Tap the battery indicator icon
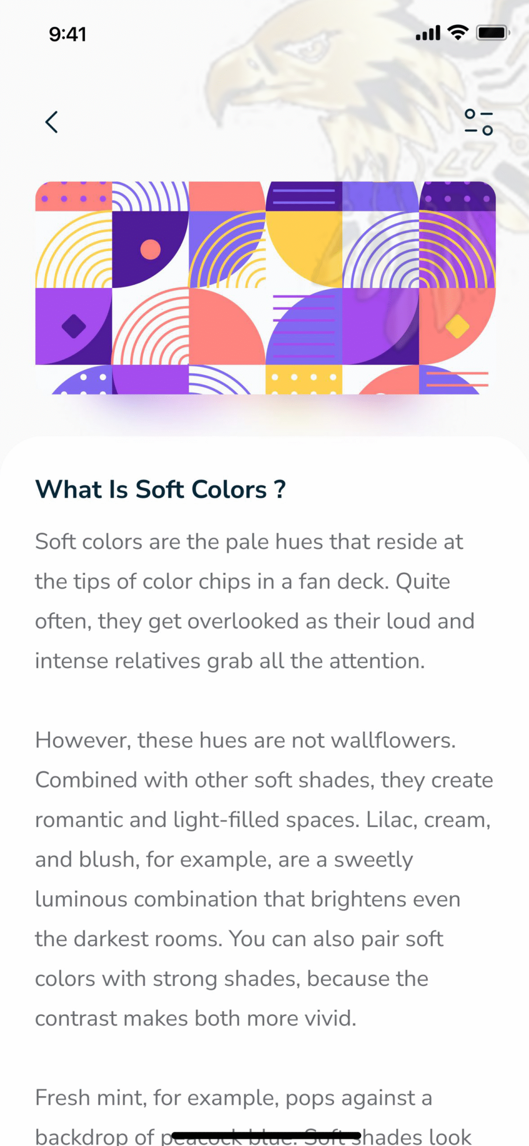Screen dimensions: 529x1146 (492, 33)
